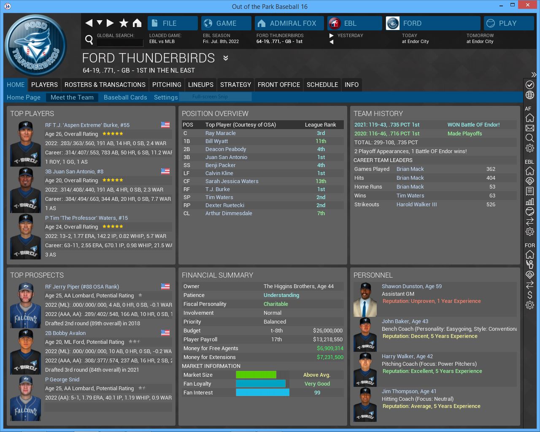Screen dimensions: 540x432
Task: Click the Fan Loyalty progress bar
Action: pyautogui.click(x=260, y=384)
